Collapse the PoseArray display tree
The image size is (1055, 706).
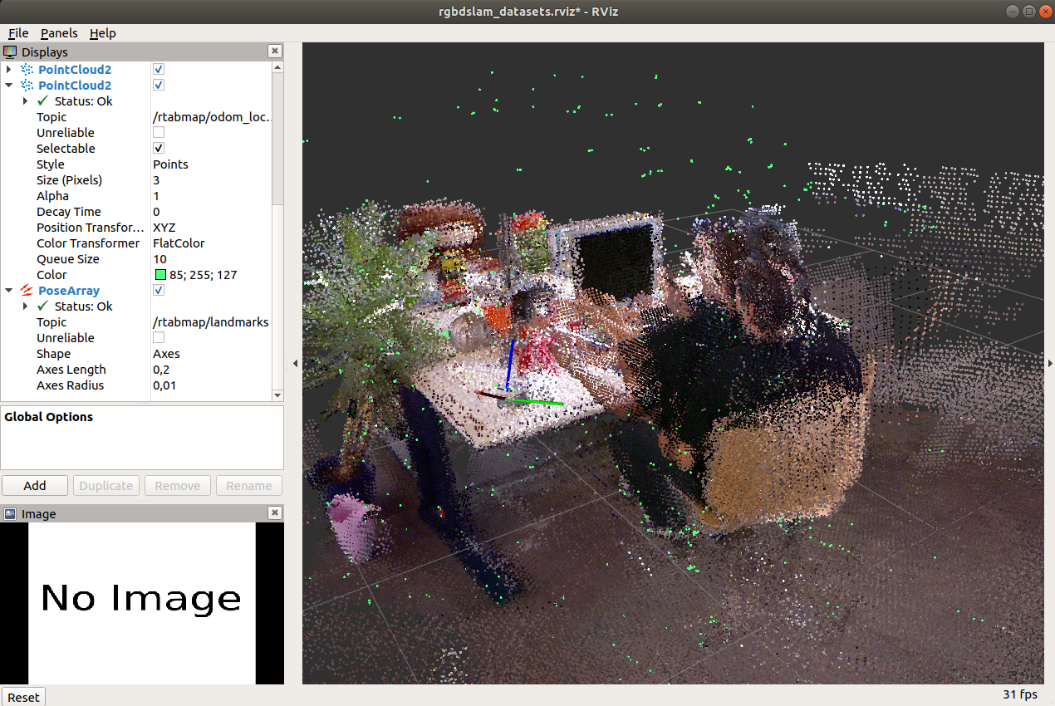(x=8, y=290)
